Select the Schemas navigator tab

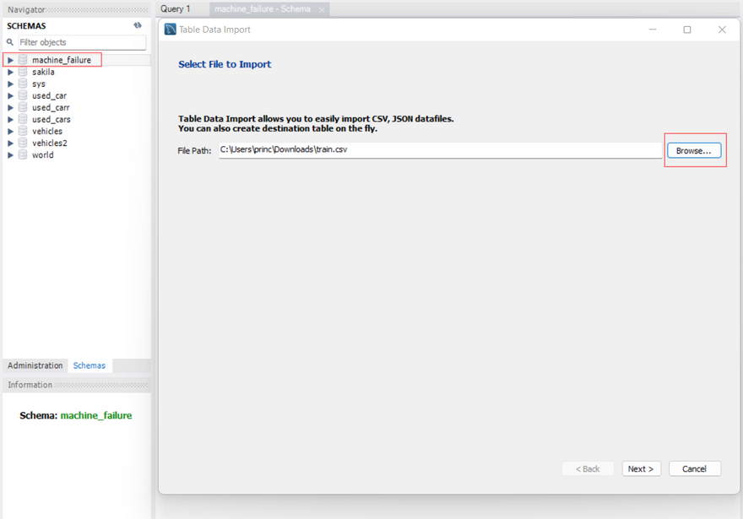(x=89, y=365)
